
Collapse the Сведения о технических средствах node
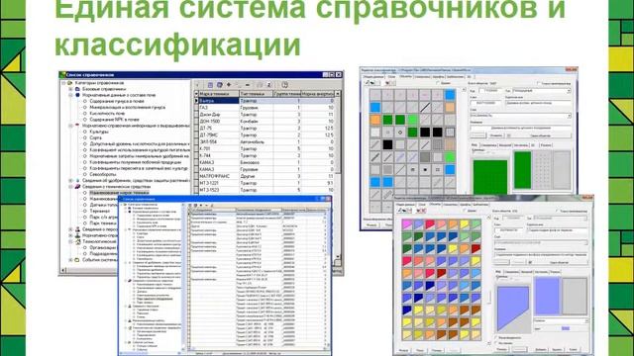[x=70, y=187]
